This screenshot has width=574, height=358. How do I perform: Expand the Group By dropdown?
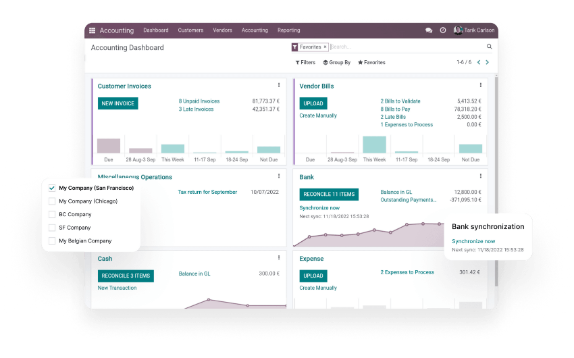tap(336, 63)
